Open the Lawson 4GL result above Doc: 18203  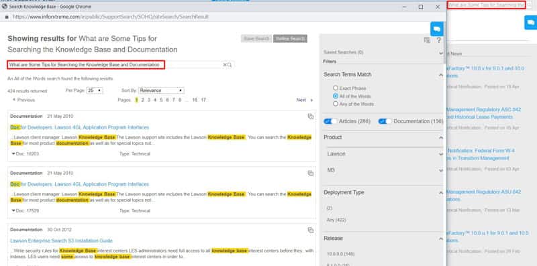[79, 127]
